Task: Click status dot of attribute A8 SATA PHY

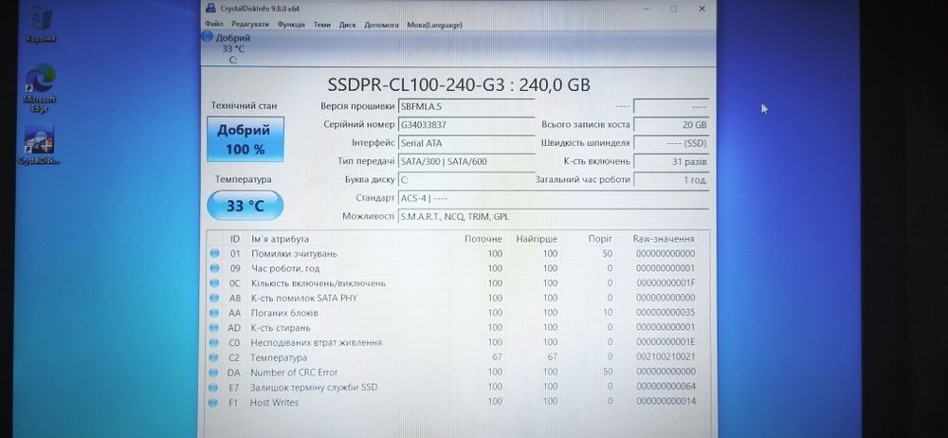Action: pos(214,298)
